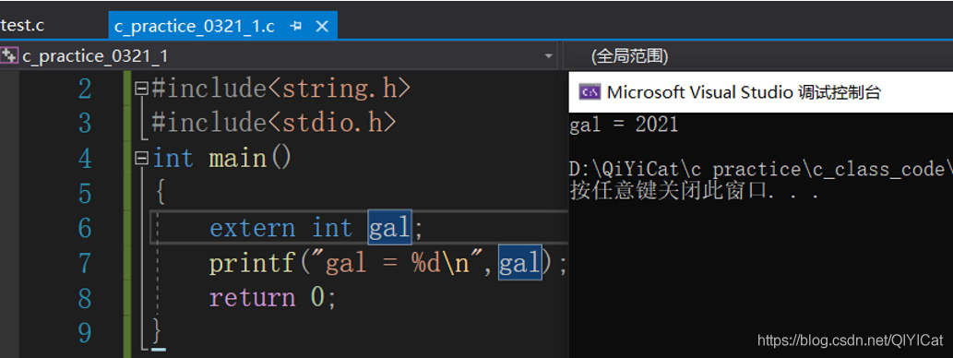
Task: Click line number 2 in the gutter
Action: click(x=85, y=89)
